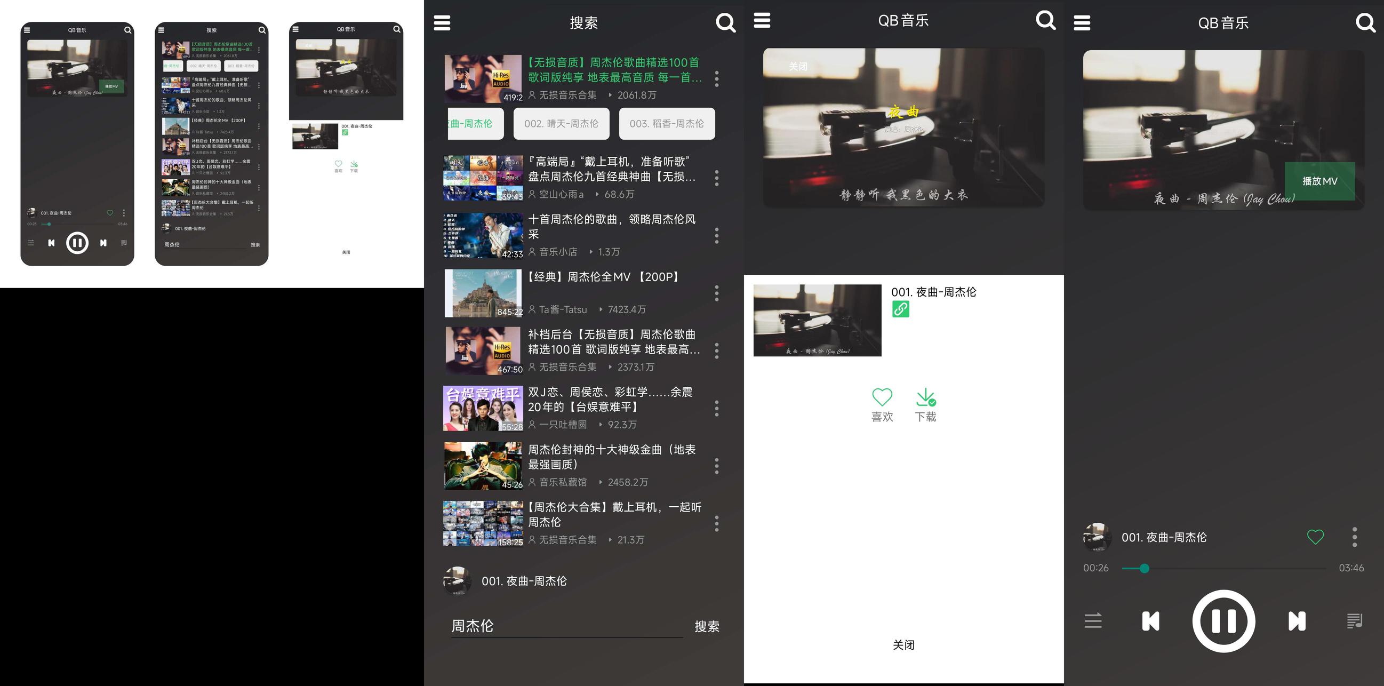Open options for 【周杰伦大合集】 result
Screen dimensions: 1384x686
point(717,523)
